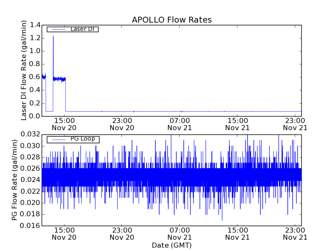
Task: Select 15:00 Nov 20 tick on lower plot
Action: point(64,233)
